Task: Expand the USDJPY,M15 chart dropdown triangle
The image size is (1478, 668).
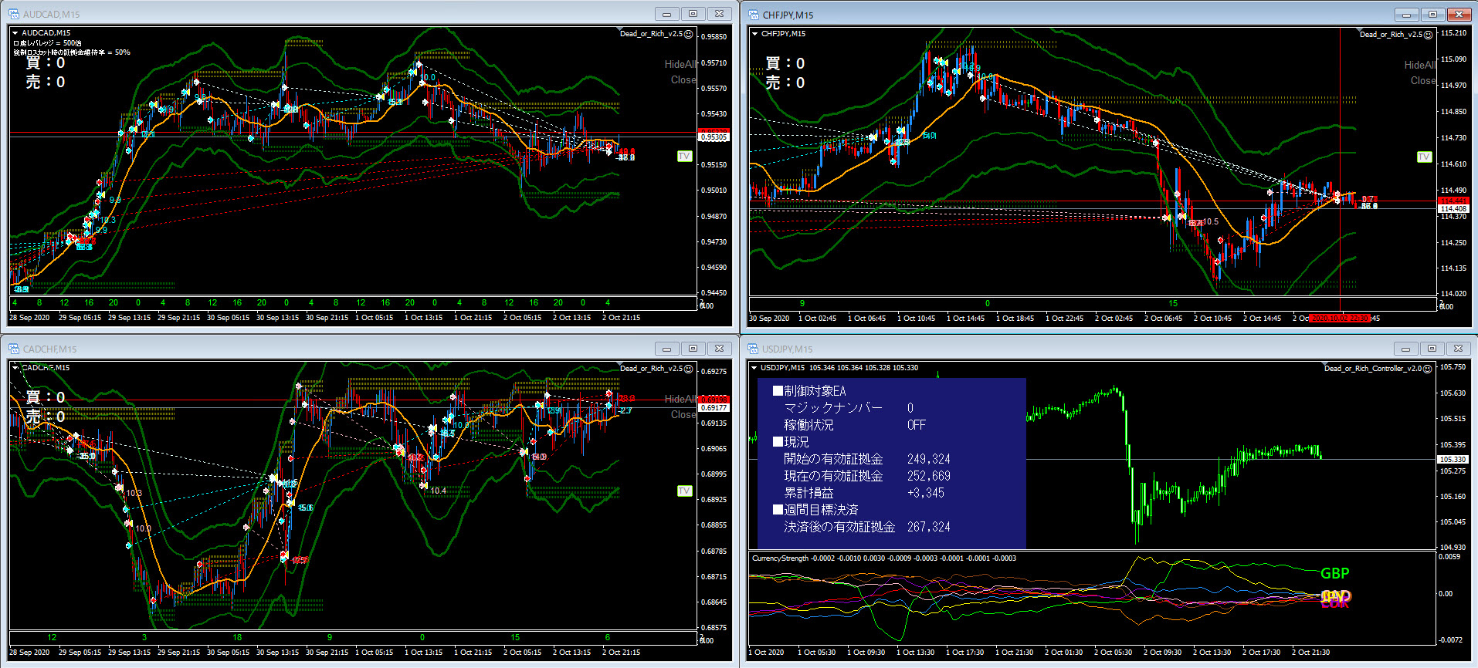Action: coord(754,368)
